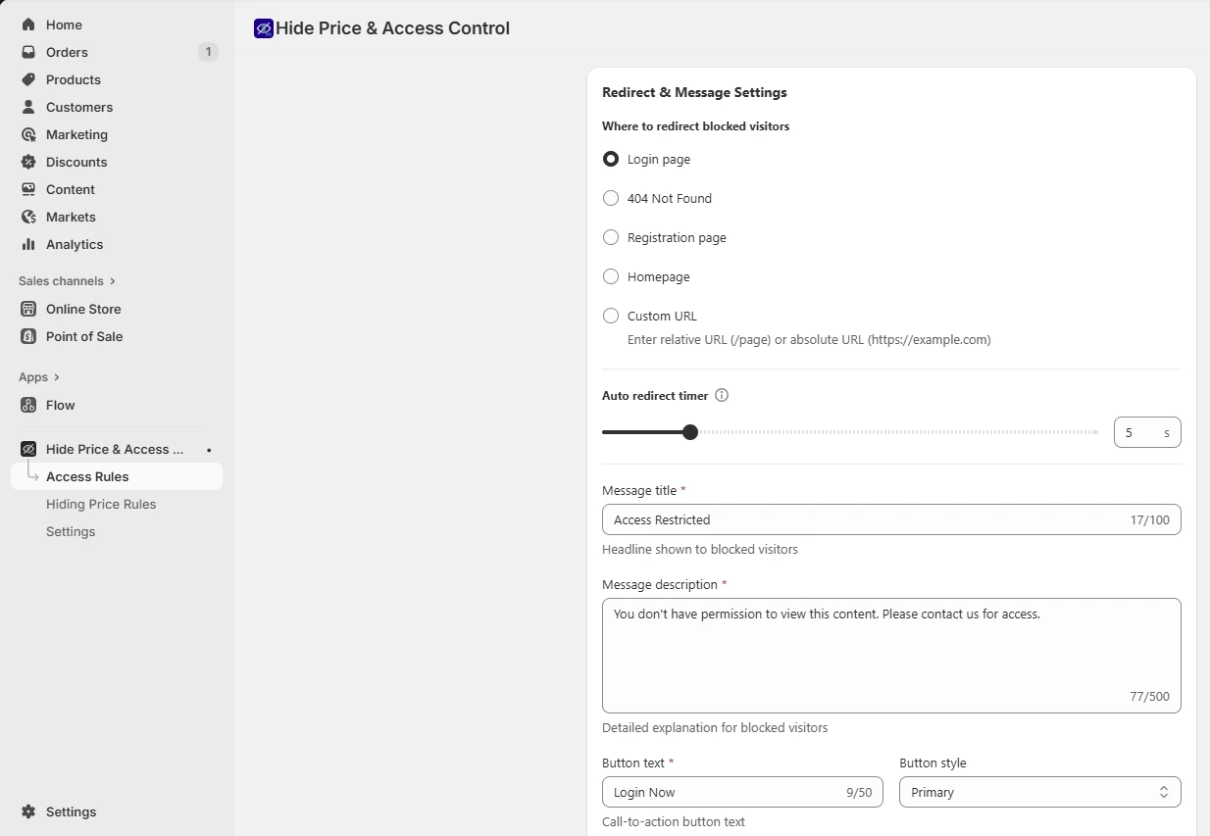Open the Auto redirect timer info tooltip
Image resolution: width=1210 pixels, height=836 pixels.
pyautogui.click(x=721, y=394)
